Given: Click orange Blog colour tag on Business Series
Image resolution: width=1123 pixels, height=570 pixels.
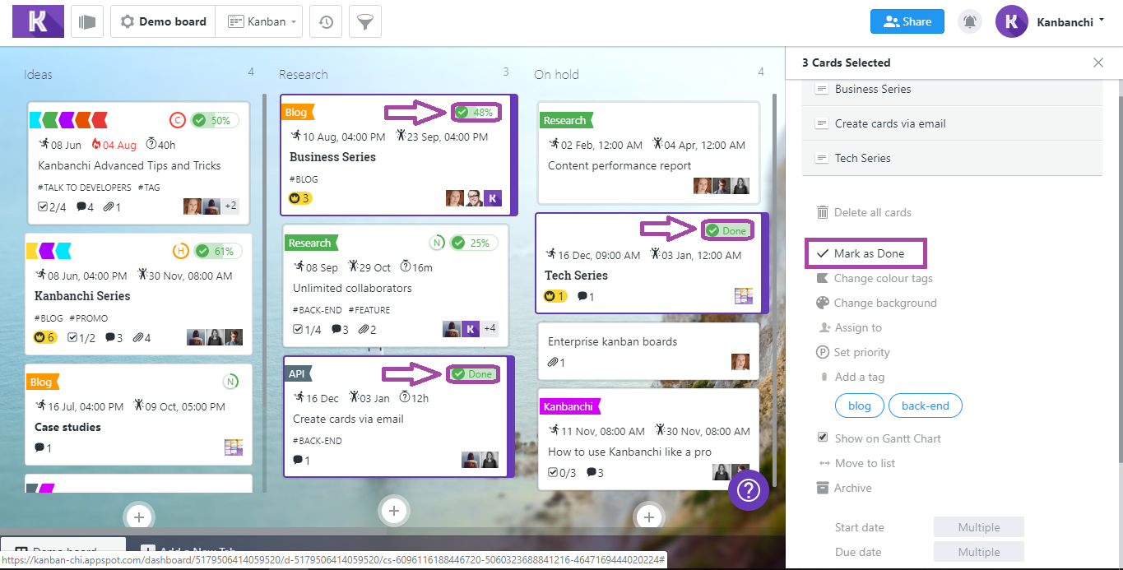Looking at the screenshot, I should 297,112.
